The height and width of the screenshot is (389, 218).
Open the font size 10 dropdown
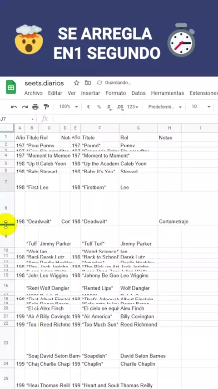tap(201, 107)
